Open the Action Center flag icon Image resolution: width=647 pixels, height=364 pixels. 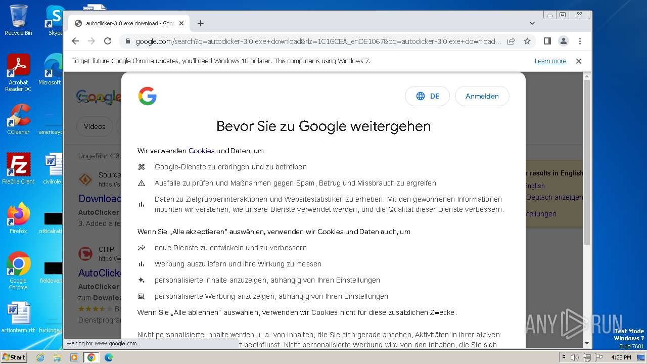point(598,357)
